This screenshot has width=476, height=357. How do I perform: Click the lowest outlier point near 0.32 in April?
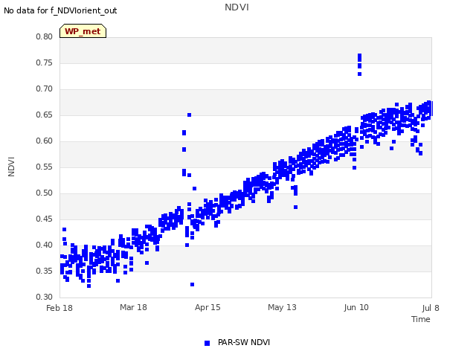192,284
